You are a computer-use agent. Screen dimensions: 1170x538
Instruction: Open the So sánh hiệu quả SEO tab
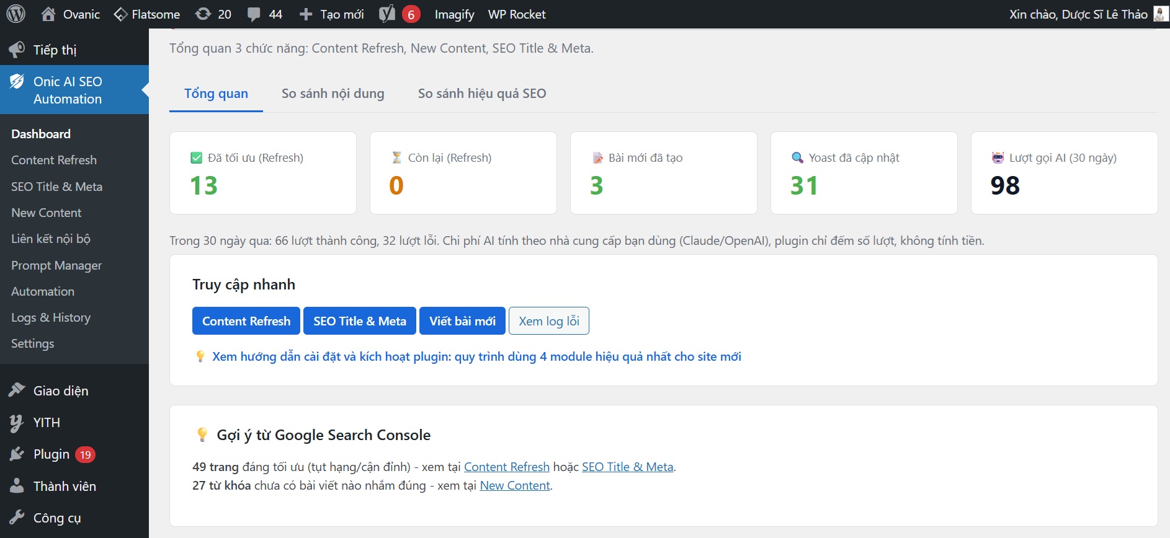[x=482, y=94]
